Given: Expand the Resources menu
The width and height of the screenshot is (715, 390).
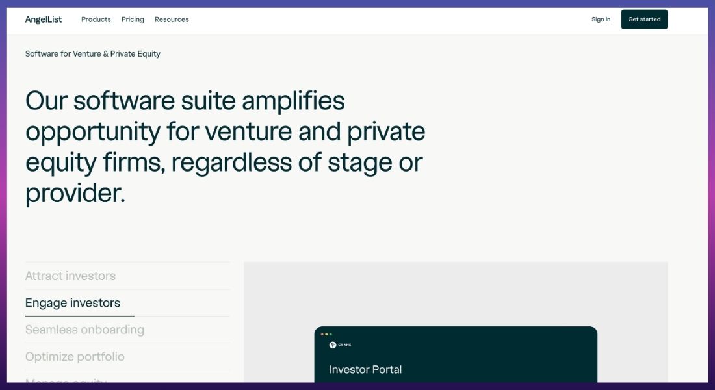Looking at the screenshot, I should [172, 19].
